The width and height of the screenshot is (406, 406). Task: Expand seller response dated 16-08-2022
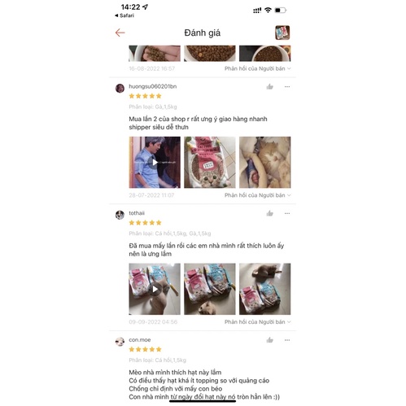pos(258,68)
